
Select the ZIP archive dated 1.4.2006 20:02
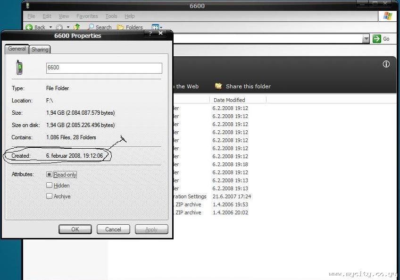point(230,212)
